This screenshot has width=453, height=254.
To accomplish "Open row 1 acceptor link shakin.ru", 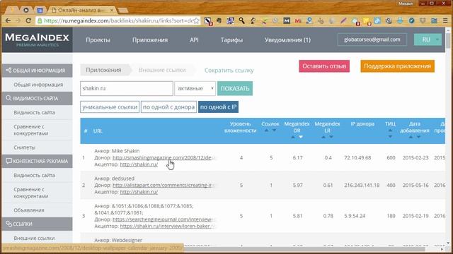I will click(x=139, y=164).
